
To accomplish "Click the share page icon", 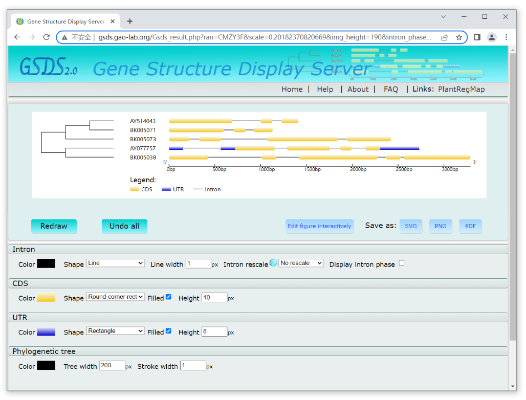I will pyautogui.click(x=445, y=37).
